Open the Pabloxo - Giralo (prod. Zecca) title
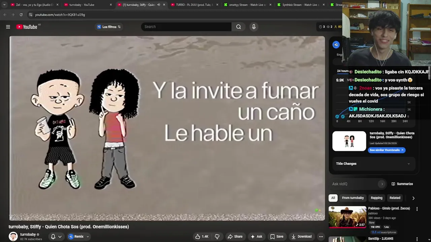The height and width of the screenshot is (242, 431). point(389,208)
